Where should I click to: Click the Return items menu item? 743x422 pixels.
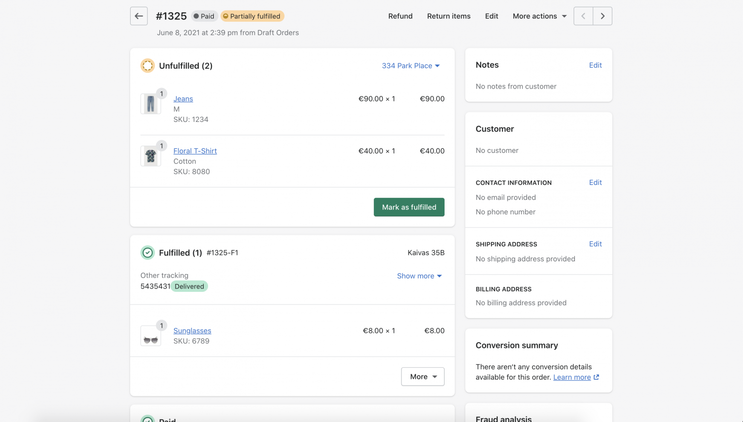448,16
